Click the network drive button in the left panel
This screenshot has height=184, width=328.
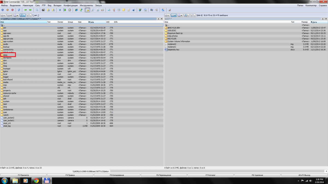23,15
